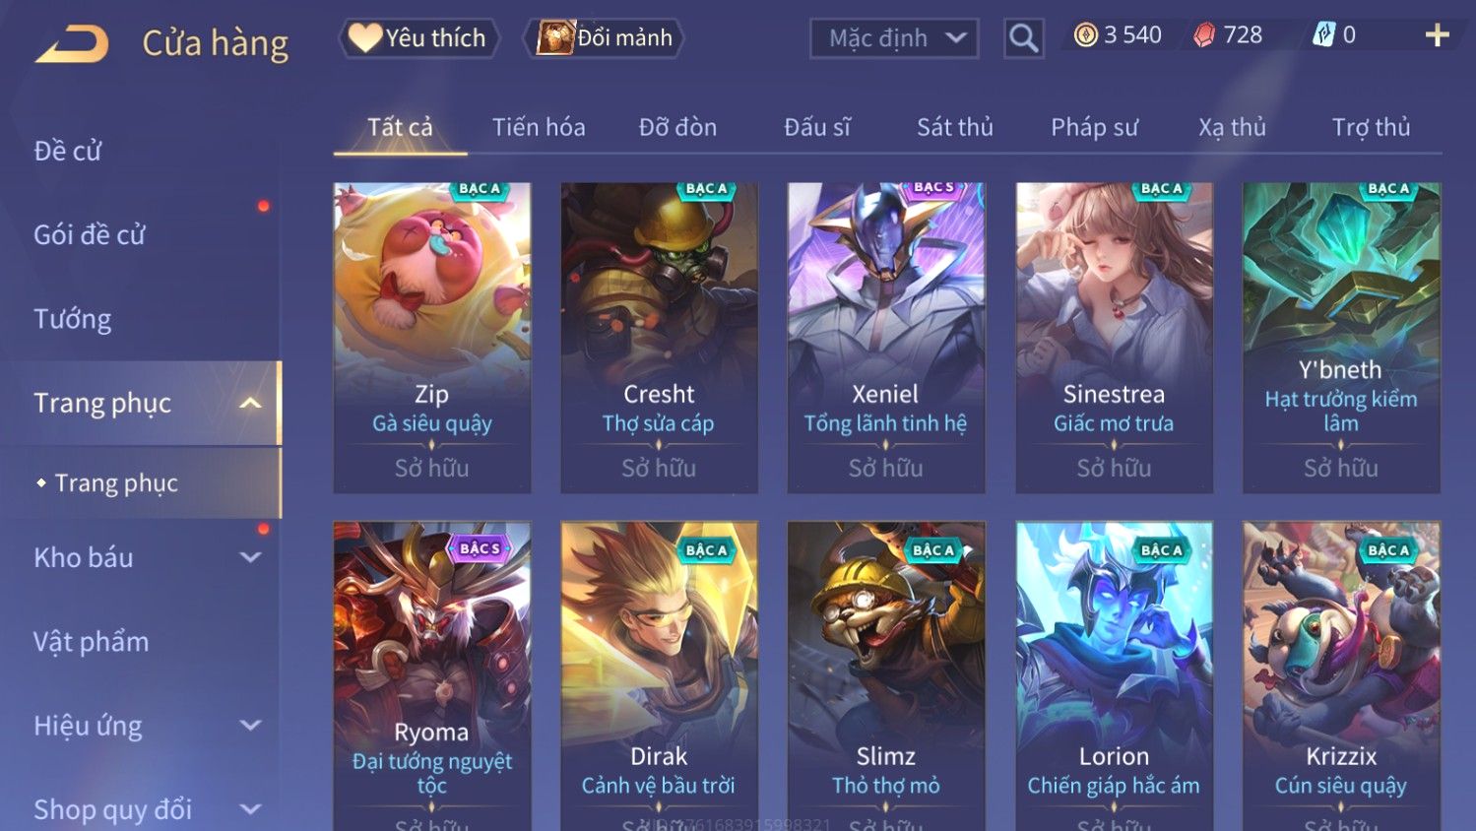
Task: Go to Tướng in sidebar
Action: [x=73, y=319]
